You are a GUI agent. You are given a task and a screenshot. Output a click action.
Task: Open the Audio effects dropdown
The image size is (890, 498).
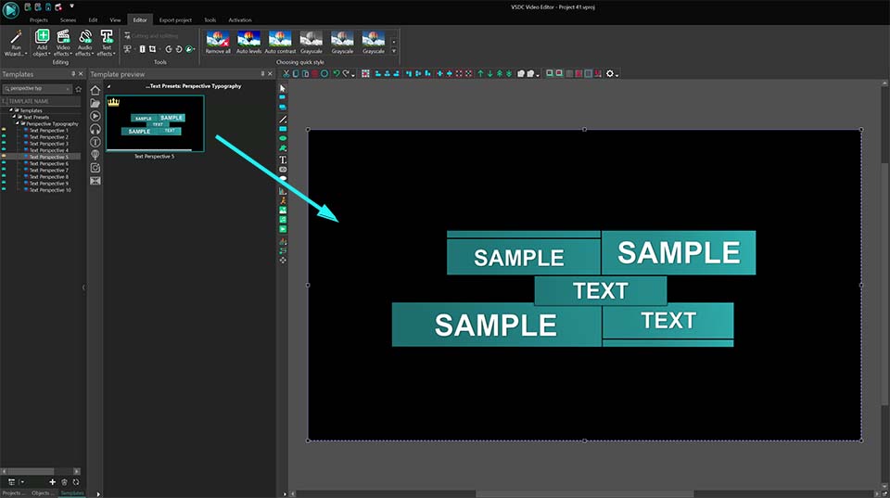click(x=84, y=44)
